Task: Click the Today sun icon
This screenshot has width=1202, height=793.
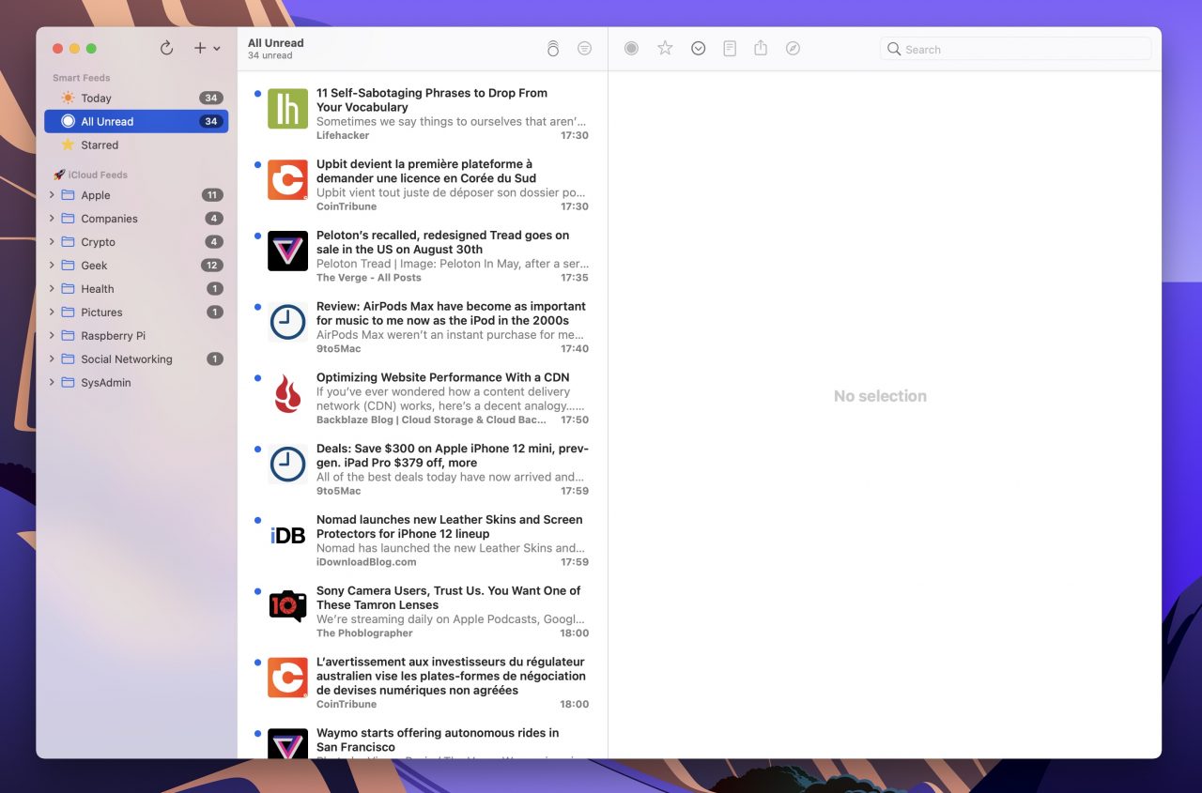Action: tap(68, 98)
